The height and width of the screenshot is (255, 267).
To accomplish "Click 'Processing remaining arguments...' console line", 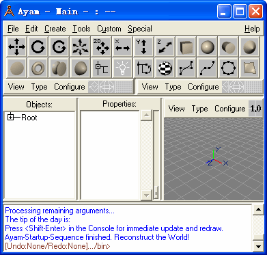I will [59, 211].
